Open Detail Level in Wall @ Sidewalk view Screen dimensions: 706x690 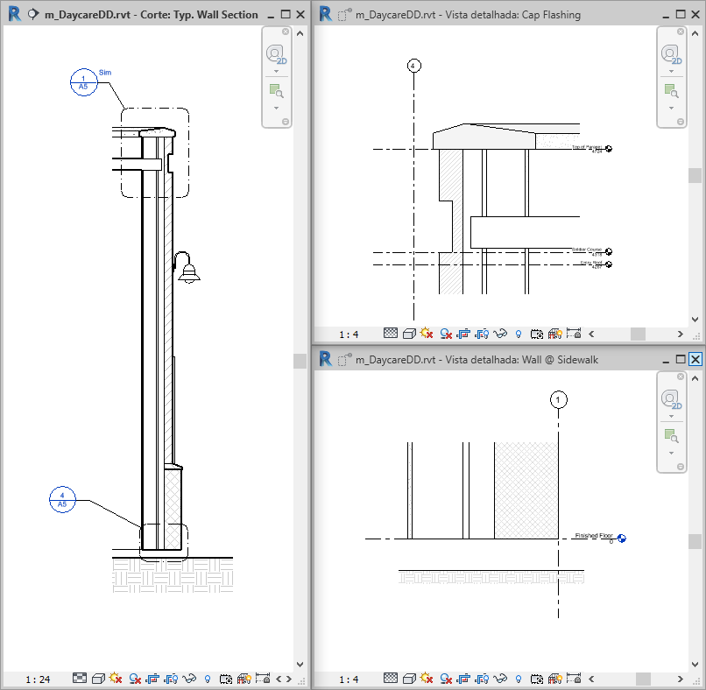(x=391, y=678)
